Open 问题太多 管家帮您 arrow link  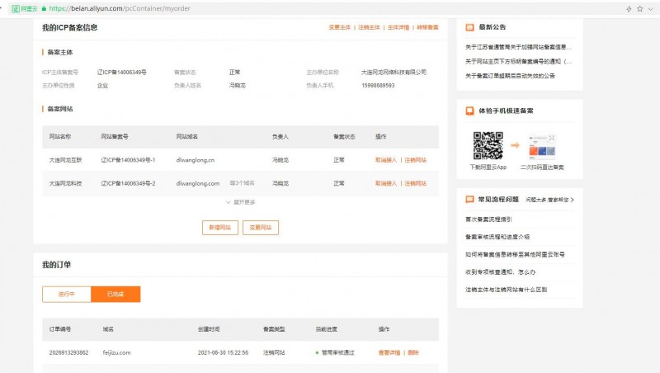point(549,200)
